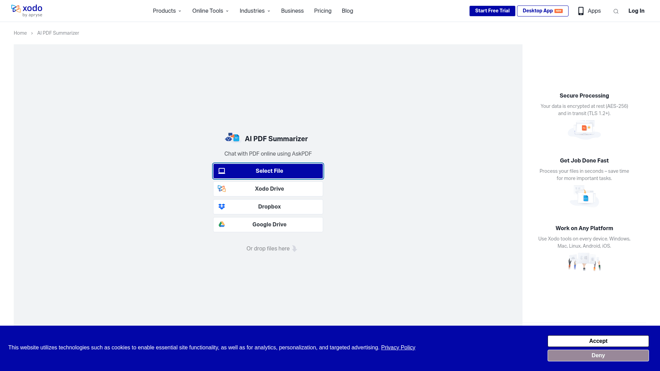Choose a file from Xodo Drive
Screen dimensions: 660x371
click(268, 189)
